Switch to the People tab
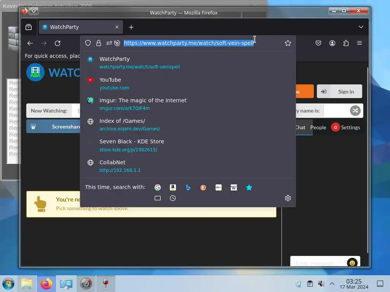 318,127
